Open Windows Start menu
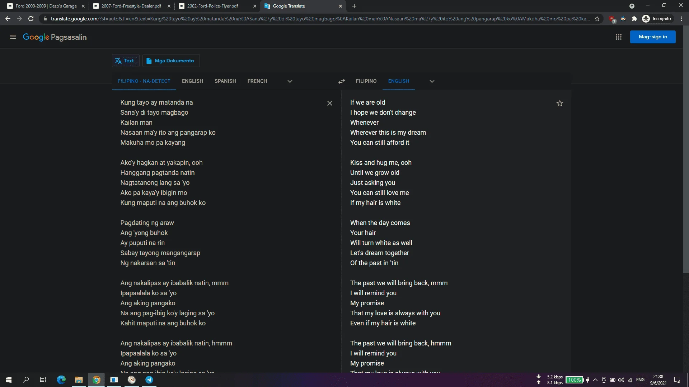This screenshot has height=387, width=689. (x=9, y=380)
